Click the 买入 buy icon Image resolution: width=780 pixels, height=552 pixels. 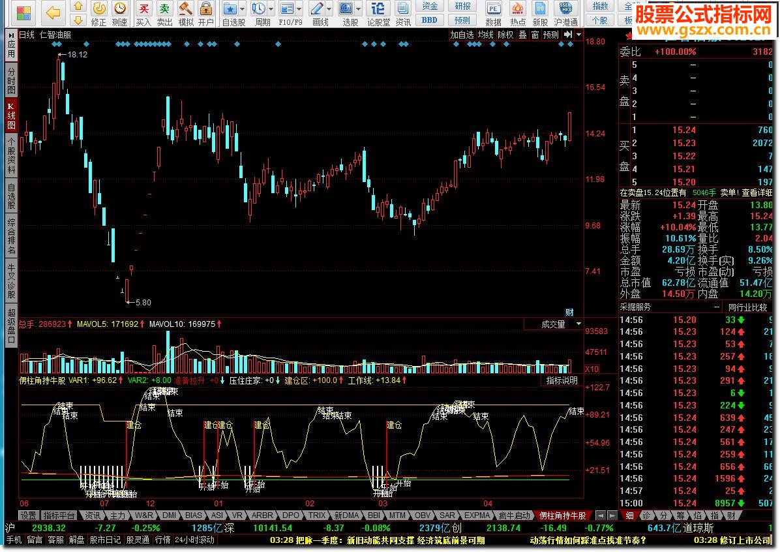(143, 14)
